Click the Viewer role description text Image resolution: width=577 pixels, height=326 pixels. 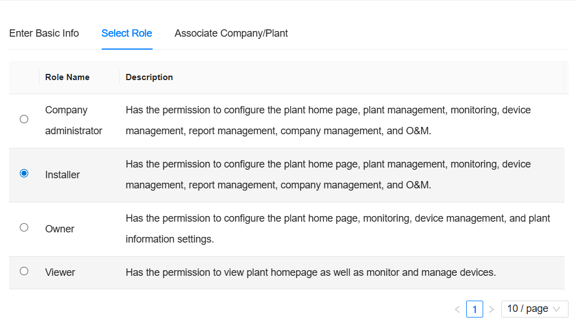(x=310, y=272)
